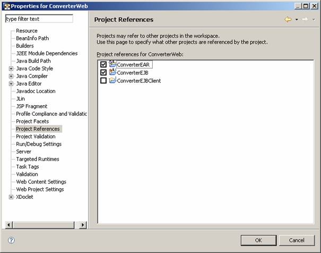
Task: Expand the Java Compiler tree node
Action: click(x=11, y=76)
